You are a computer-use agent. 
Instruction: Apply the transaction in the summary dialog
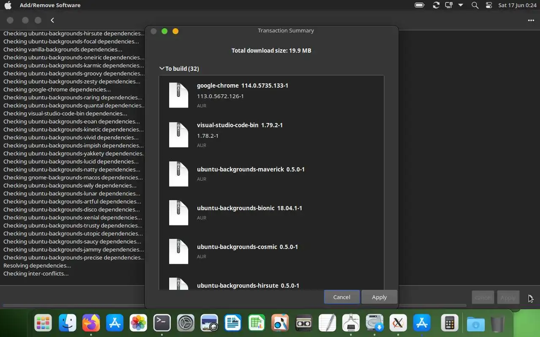pyautogui.click(x=379, y=297)
